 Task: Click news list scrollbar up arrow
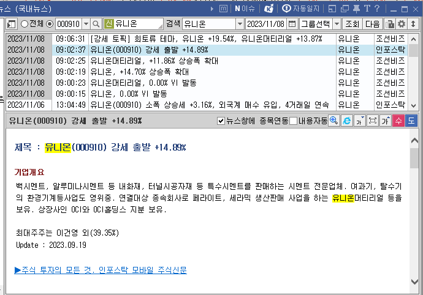(x=413, y=39)
